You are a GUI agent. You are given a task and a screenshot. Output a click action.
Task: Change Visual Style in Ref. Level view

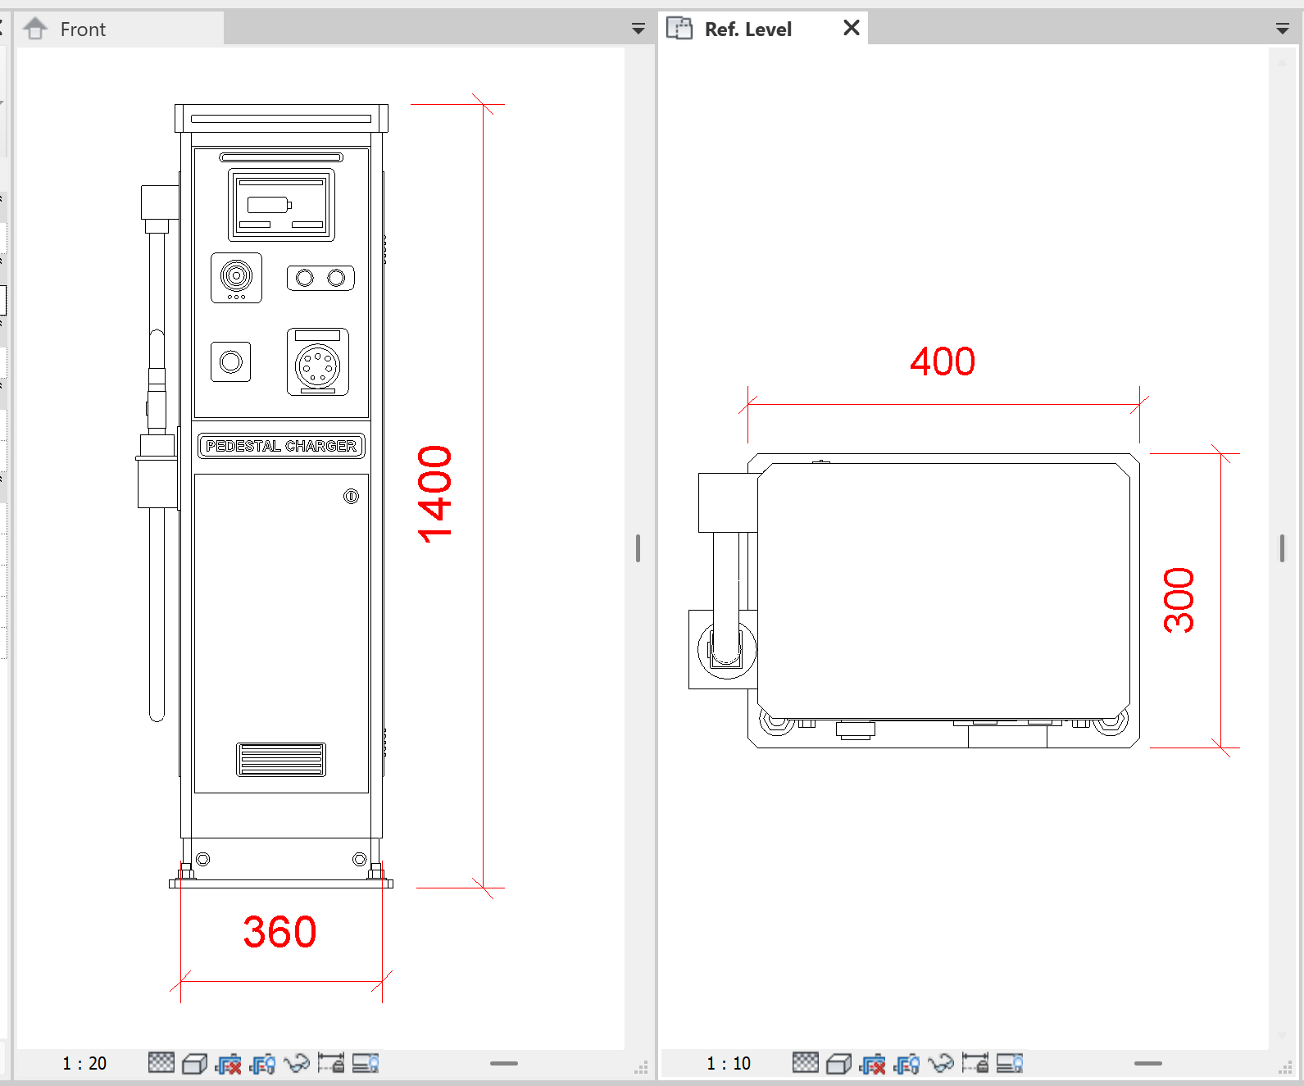click(x=838, y=1063)
